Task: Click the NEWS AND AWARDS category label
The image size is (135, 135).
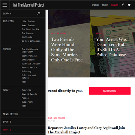Action: coord(57,118)
